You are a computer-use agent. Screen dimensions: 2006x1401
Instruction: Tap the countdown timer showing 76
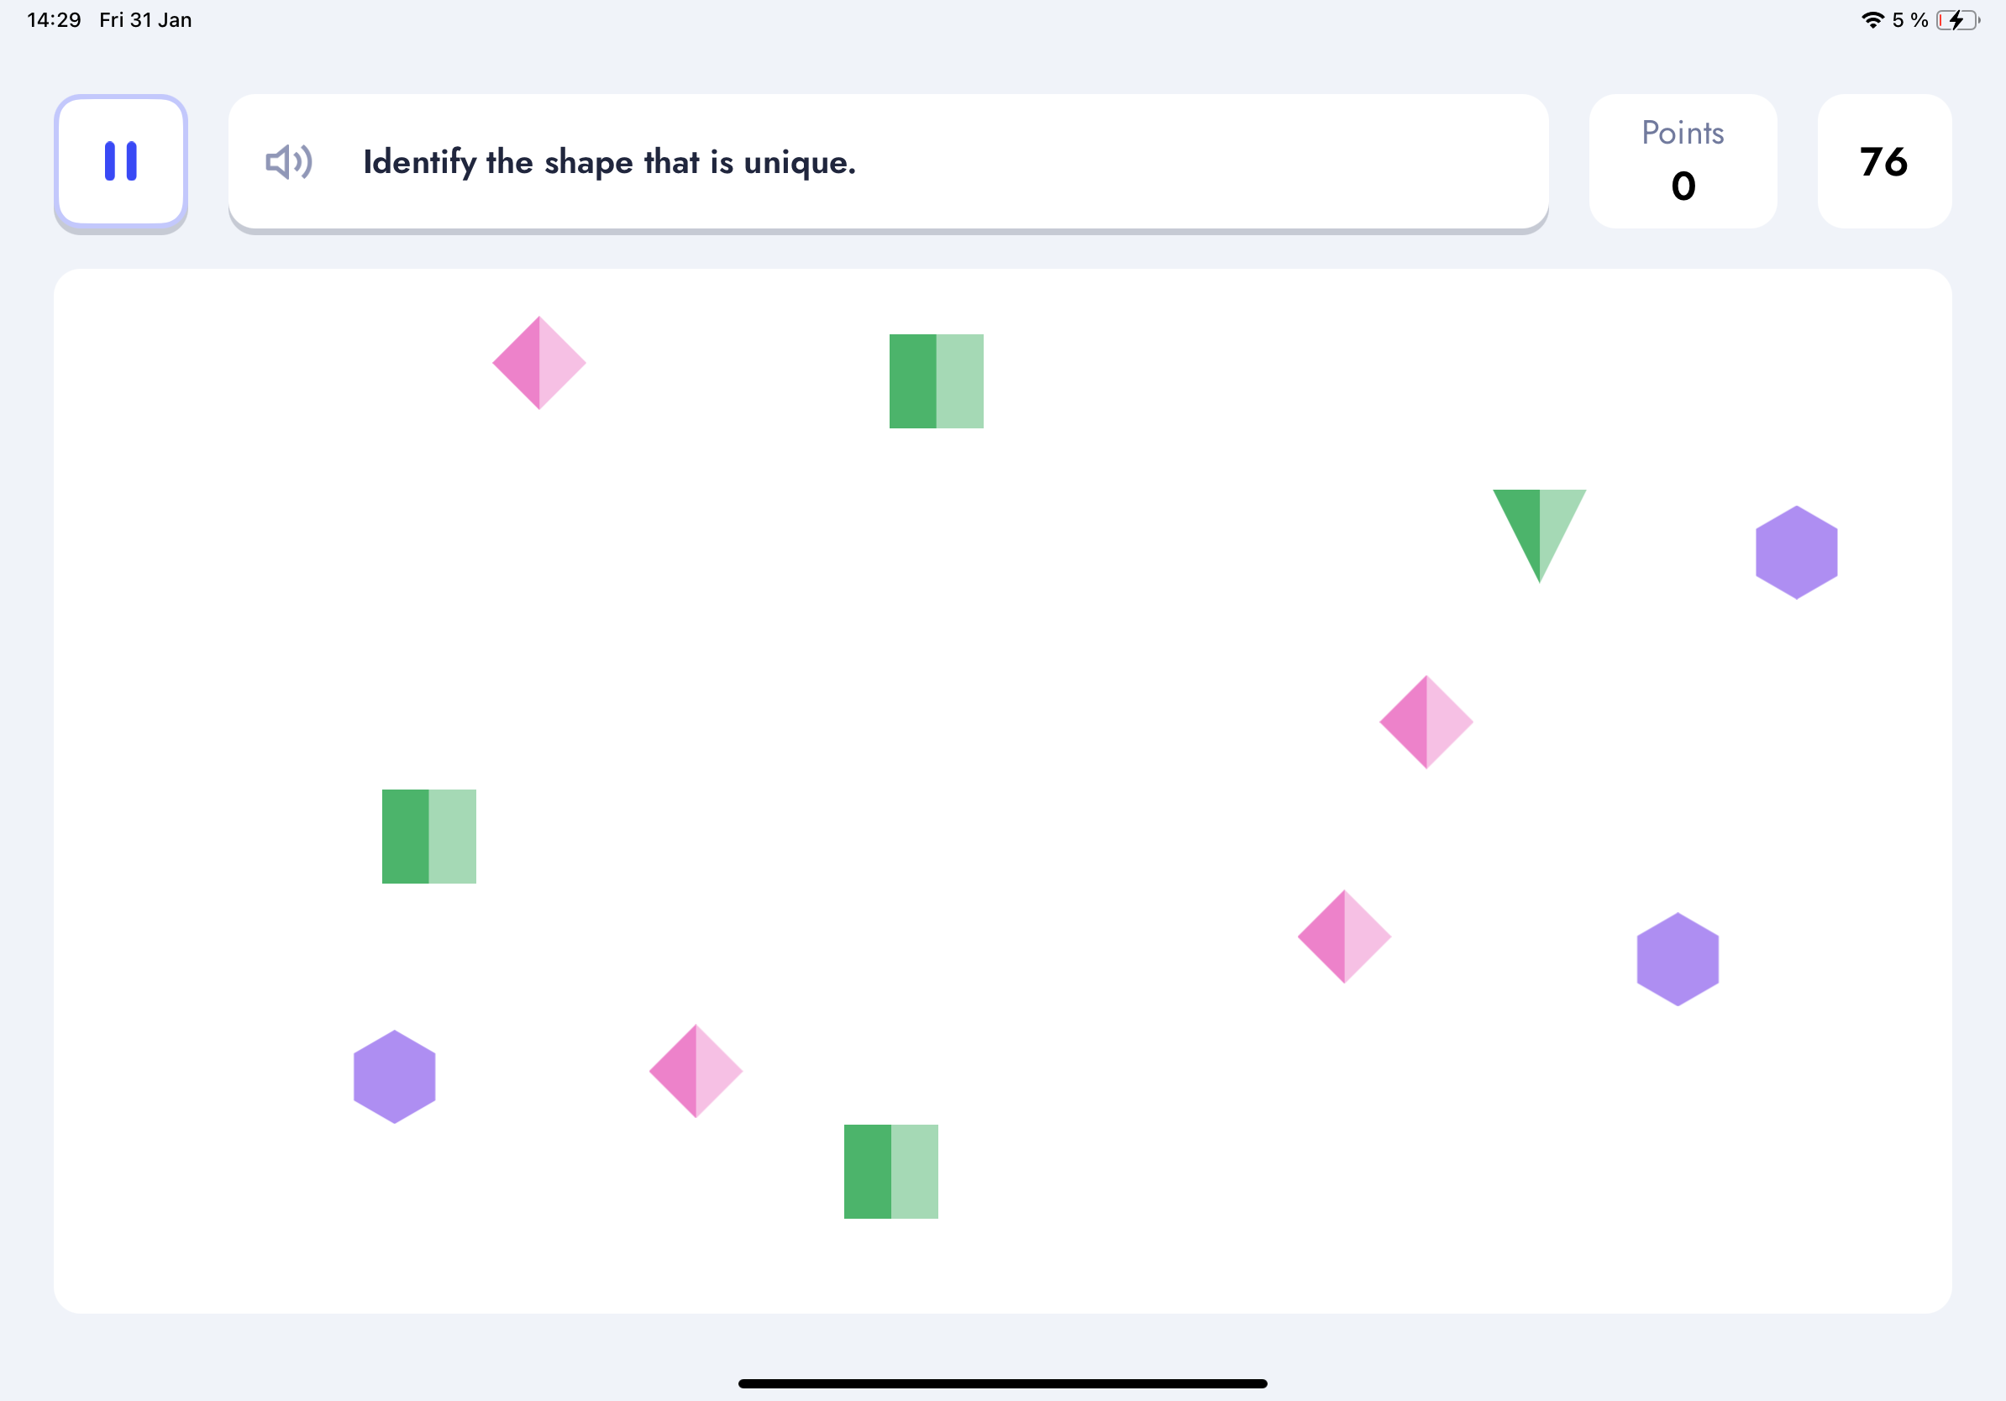[x=1883, y=161]
